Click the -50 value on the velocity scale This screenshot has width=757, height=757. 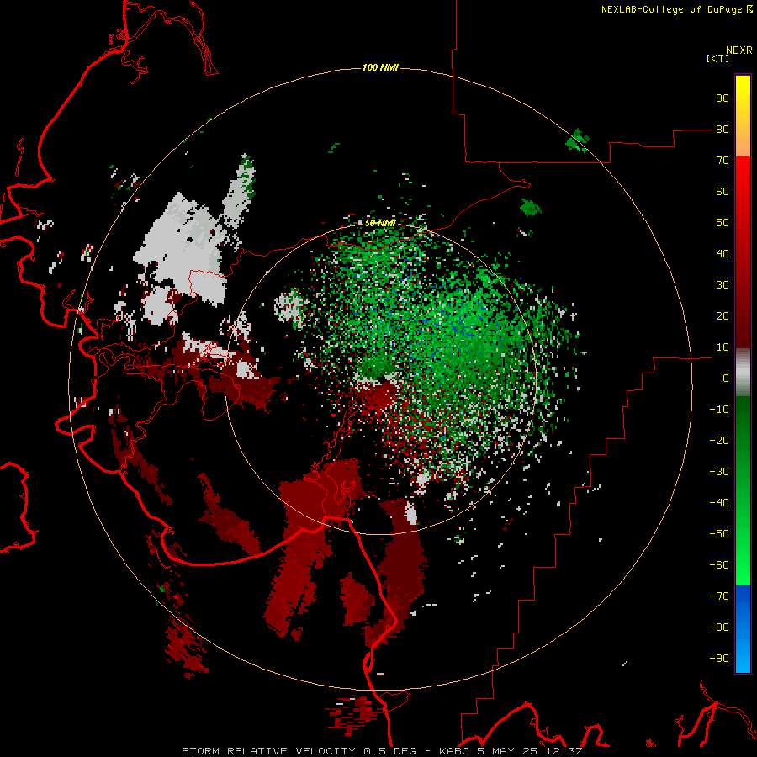(719, 534)
